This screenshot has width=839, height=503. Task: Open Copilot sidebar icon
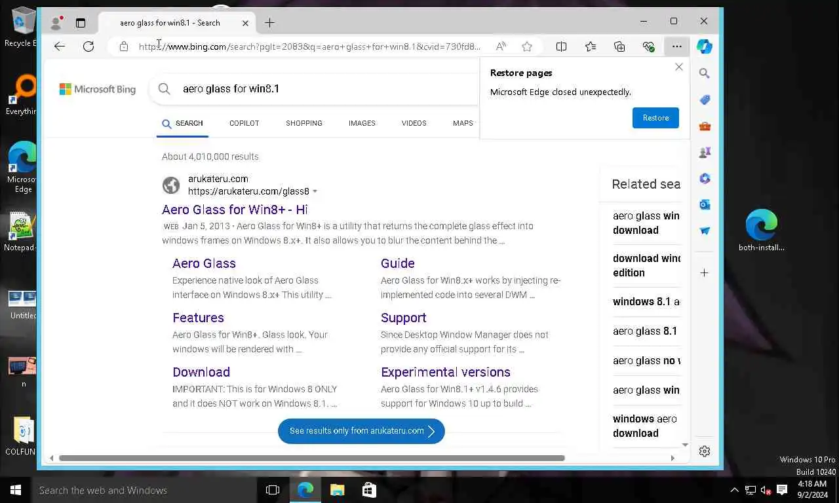click(x=705, y=47)
